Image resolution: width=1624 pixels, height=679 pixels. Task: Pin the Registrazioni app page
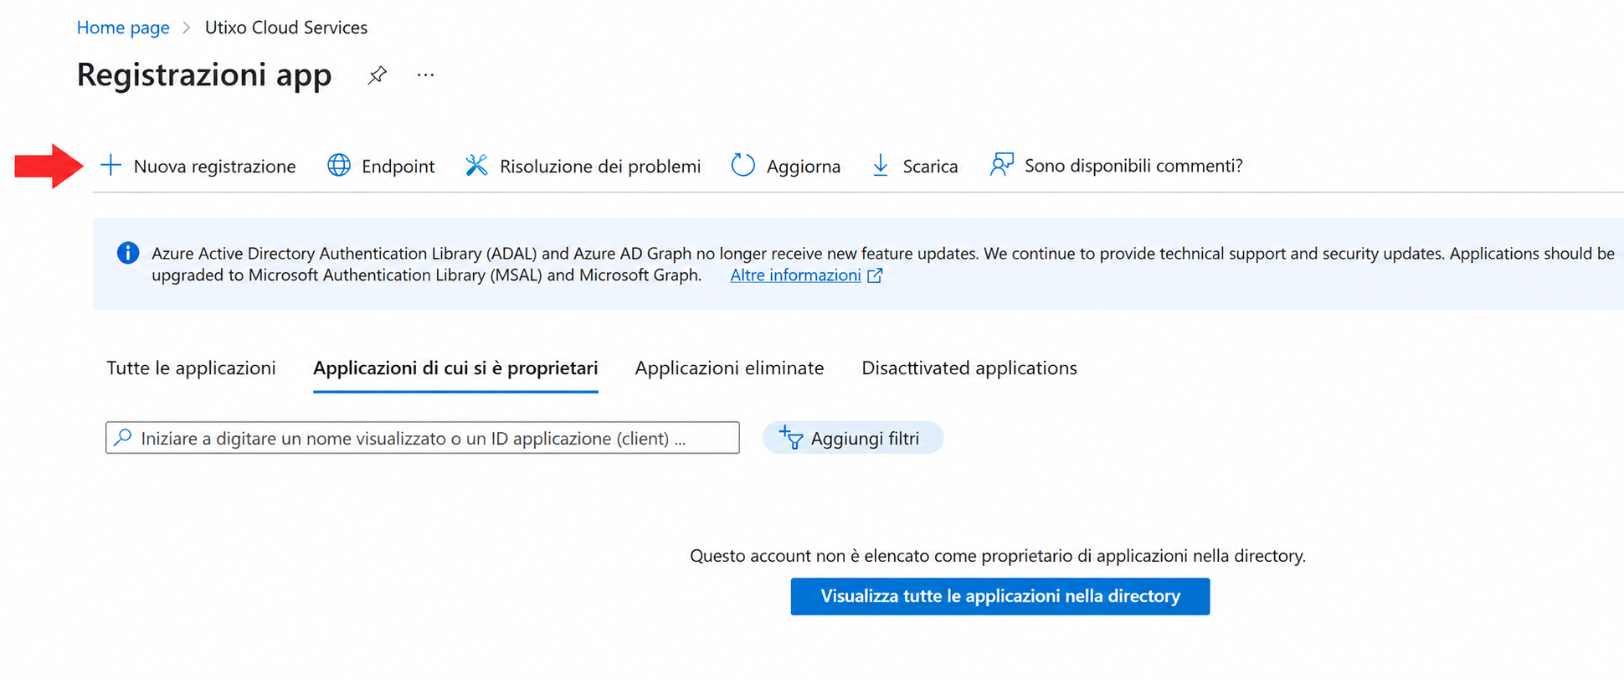(x=377, y=75)
